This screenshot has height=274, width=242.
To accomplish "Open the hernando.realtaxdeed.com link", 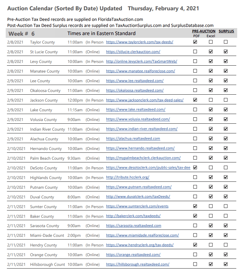I will 140,148.
